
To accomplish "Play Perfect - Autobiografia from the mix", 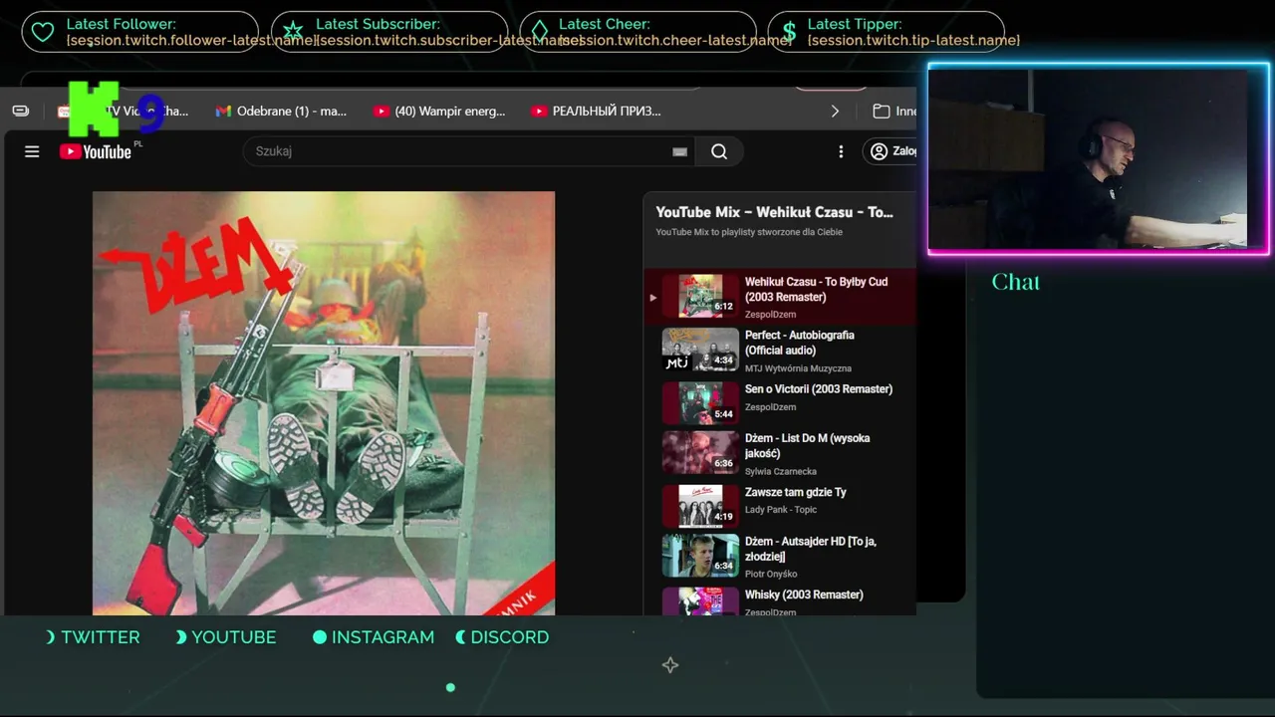I will click(x=799, y=343).
